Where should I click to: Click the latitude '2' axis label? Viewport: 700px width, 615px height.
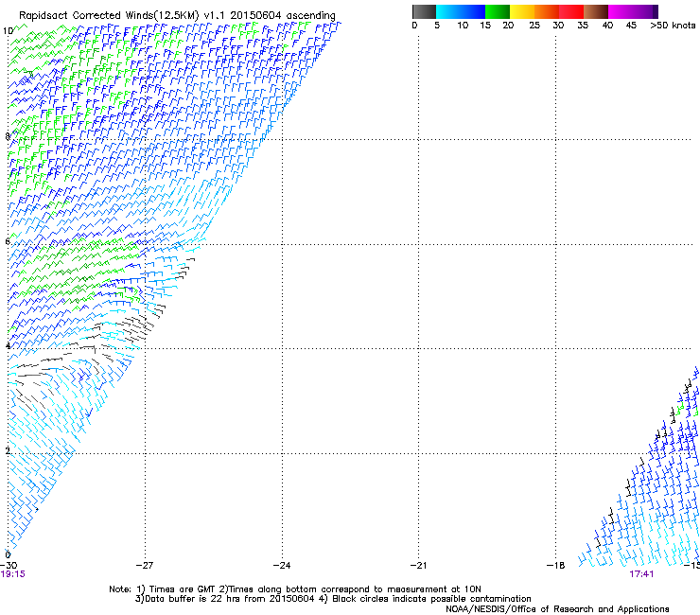tap(8, 450)
